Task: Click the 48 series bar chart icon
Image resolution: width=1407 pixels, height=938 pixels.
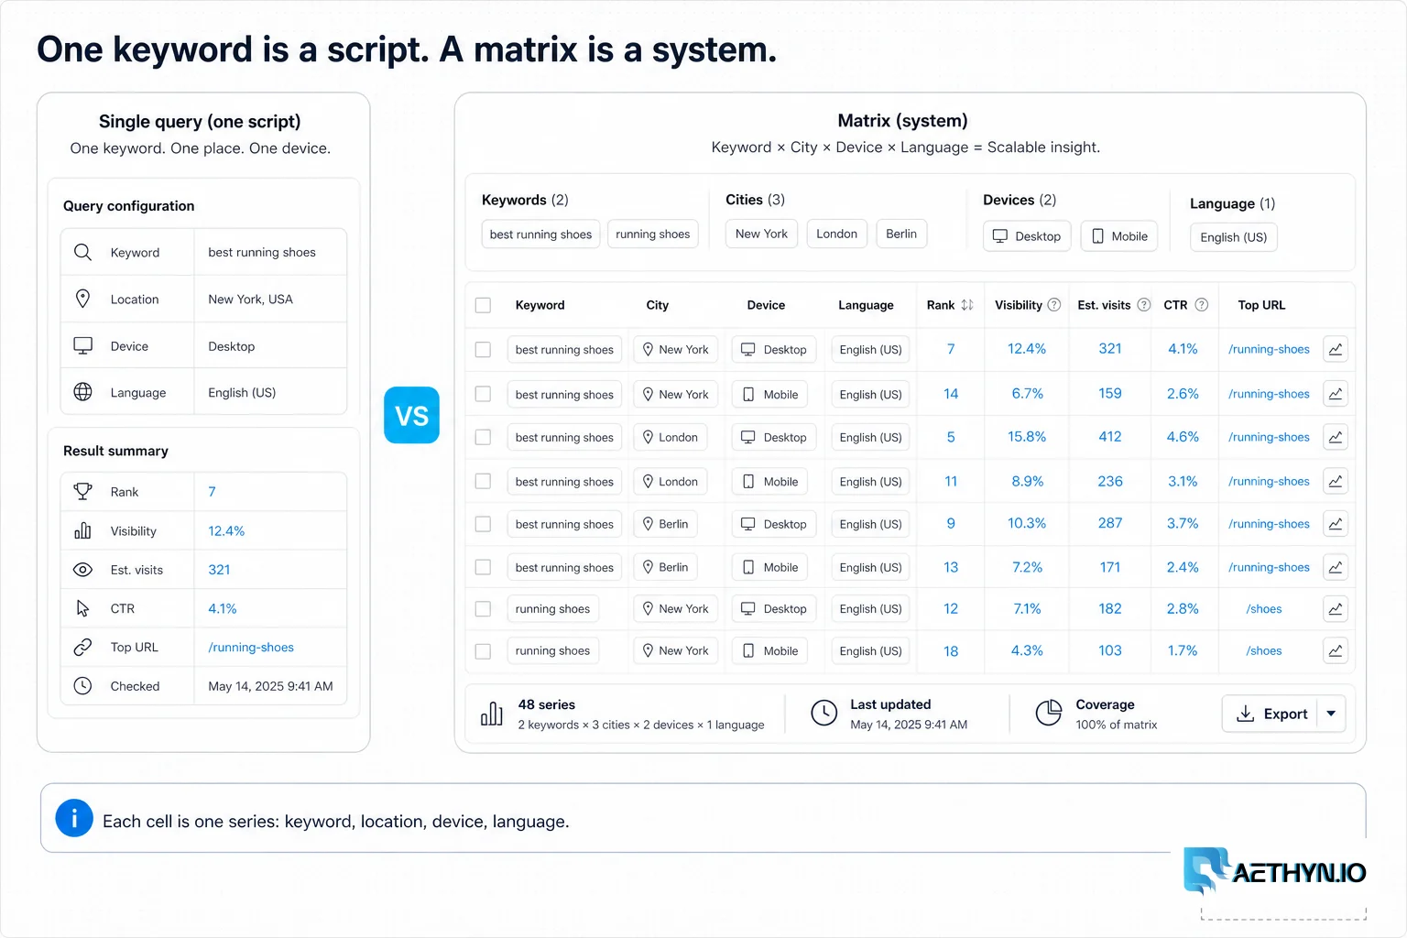Action: (492, 714)
